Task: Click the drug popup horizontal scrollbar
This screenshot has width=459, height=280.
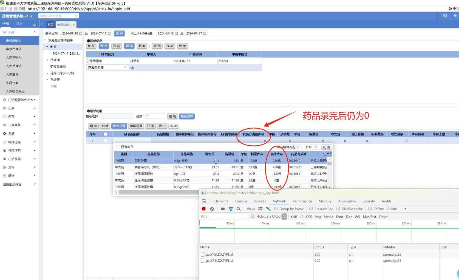Action: click(159, 192)
